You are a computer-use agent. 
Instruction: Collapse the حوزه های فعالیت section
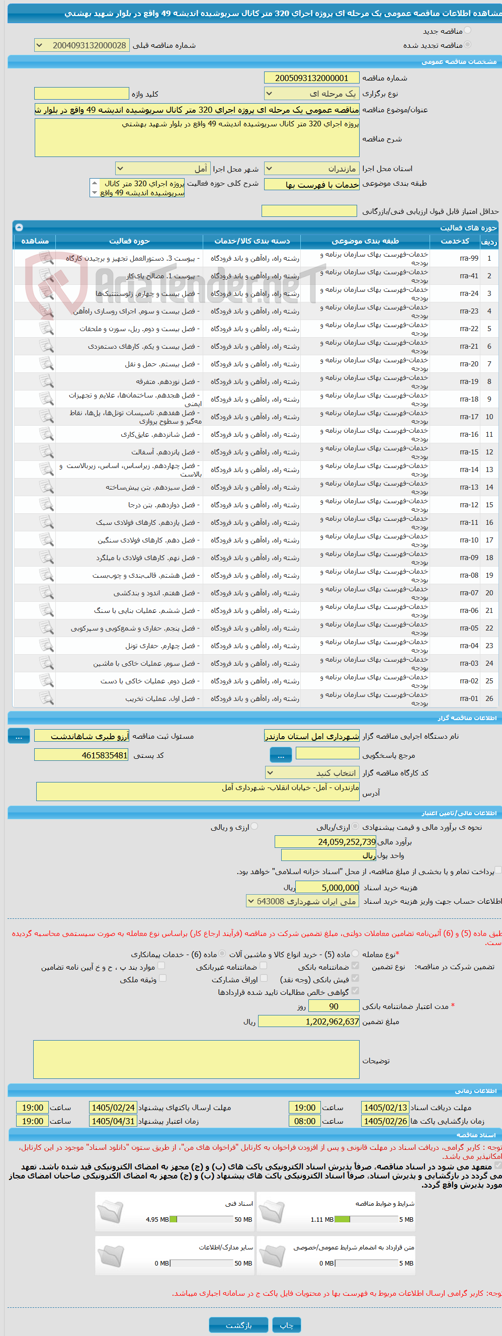(x=19, y=227)
